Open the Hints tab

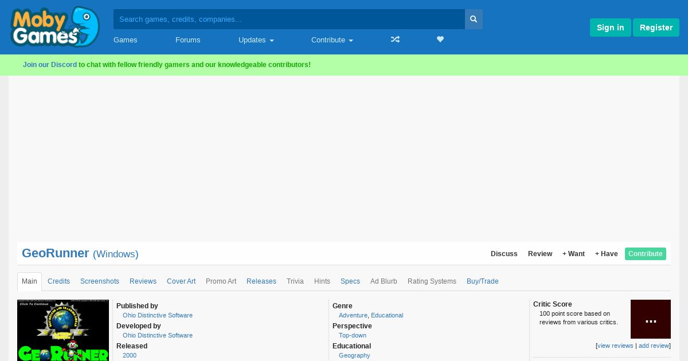322,281
